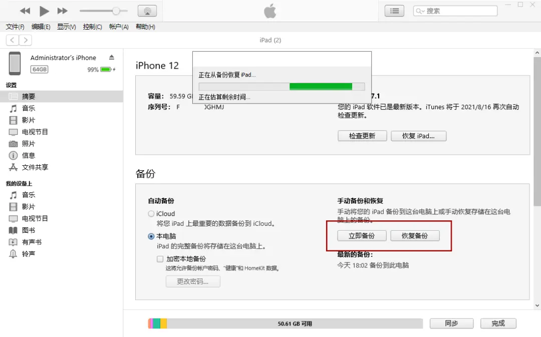This screenshot has height=337, width=541.
Task: Click the play button
Action: click(44, 11)
